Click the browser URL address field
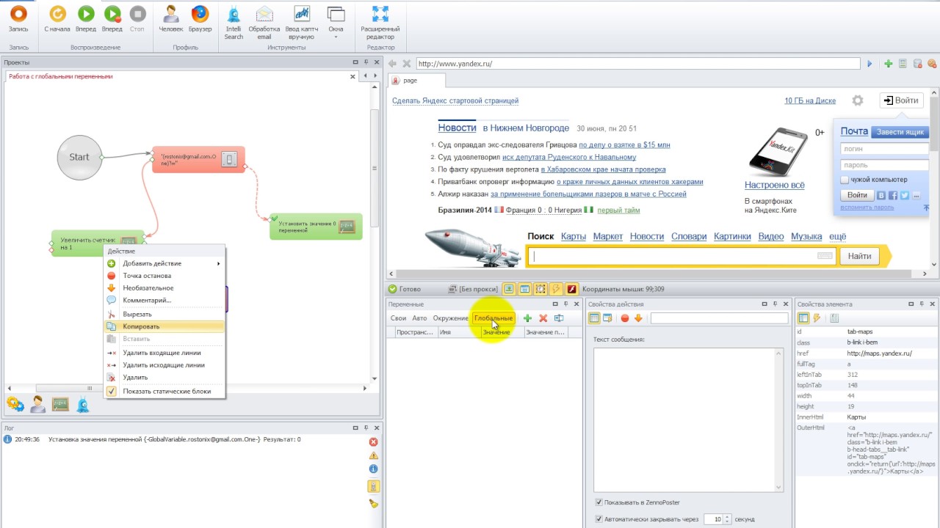 [x=637, y=64]
